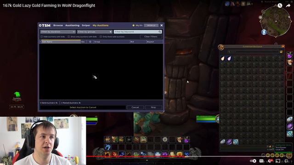Select the purple feather item in backpack
Screen dimensions: 294x165
pos(229,59)
